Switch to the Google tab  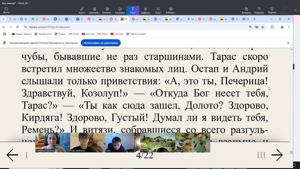coord(12,19)
